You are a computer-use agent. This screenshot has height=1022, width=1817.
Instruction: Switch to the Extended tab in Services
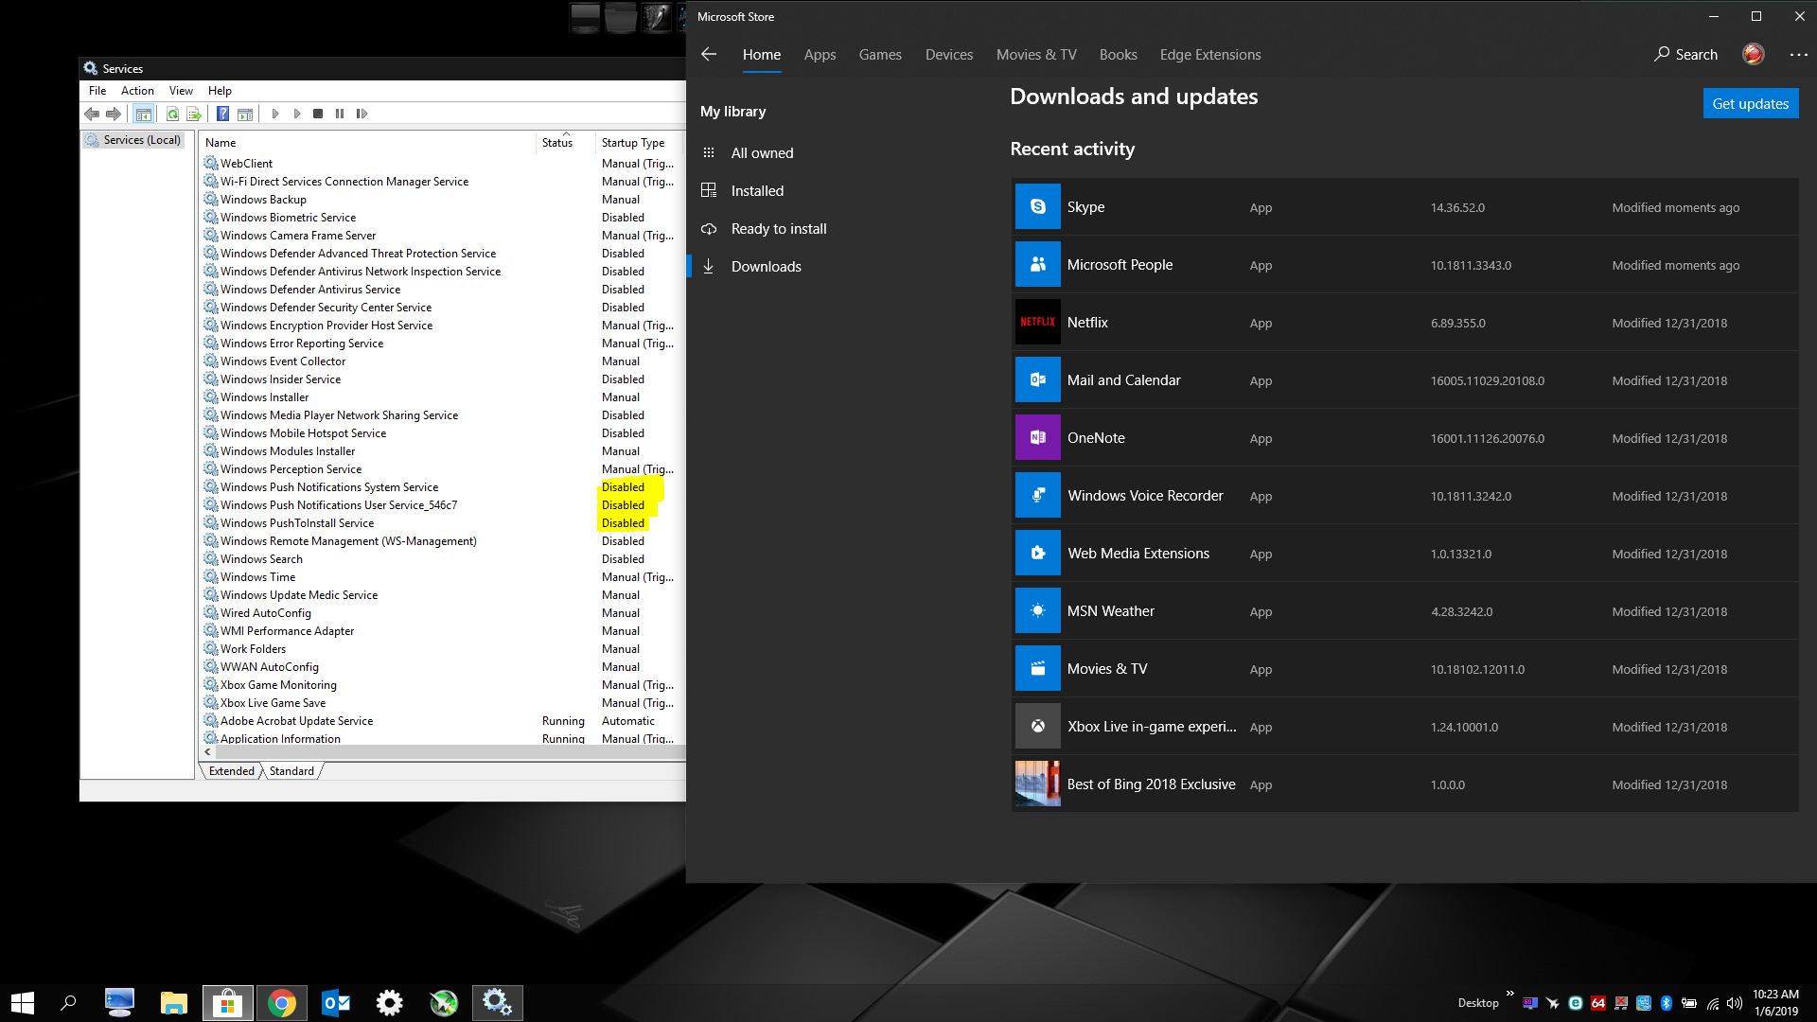pyautogui.click(x=232, y=771)
